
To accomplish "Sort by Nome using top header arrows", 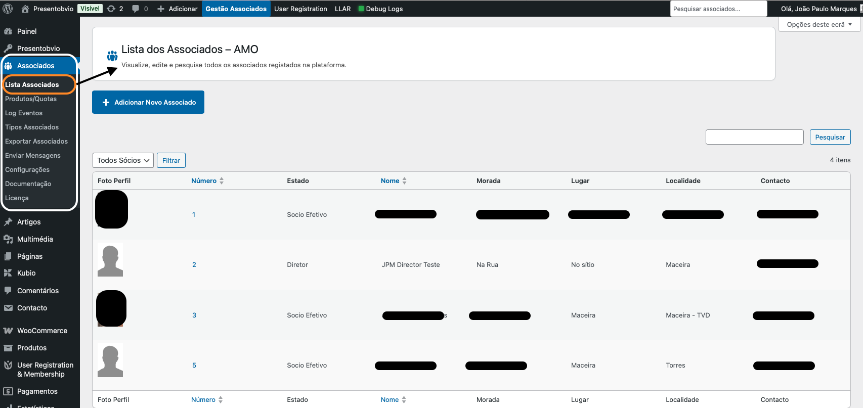I will point(404,180).
